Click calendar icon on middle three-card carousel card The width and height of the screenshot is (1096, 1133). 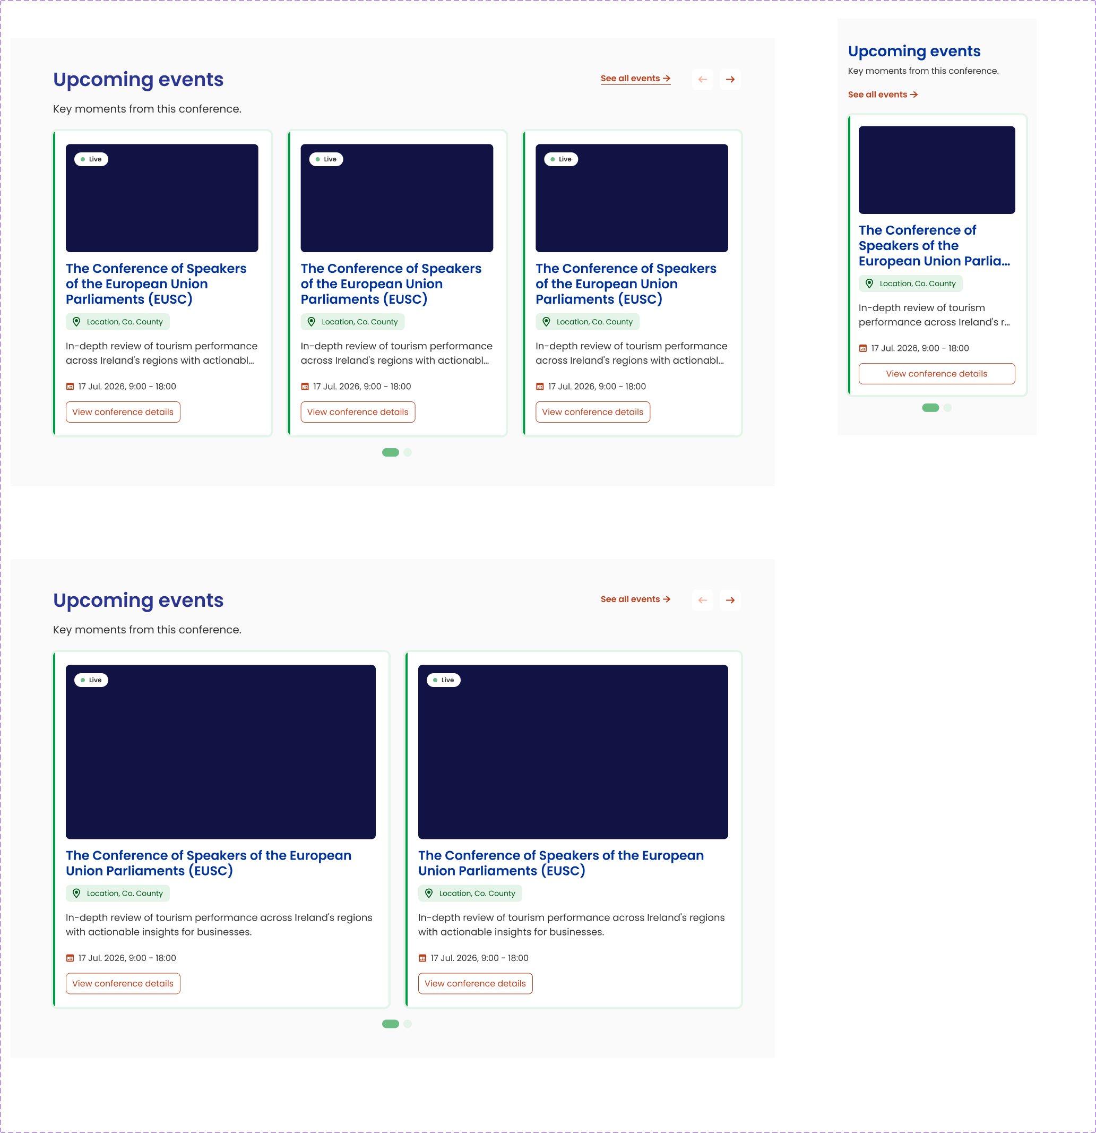(x=305, y=387)
